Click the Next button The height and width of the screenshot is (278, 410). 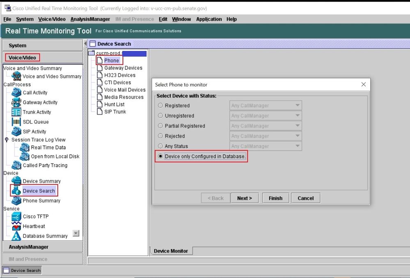245,198
